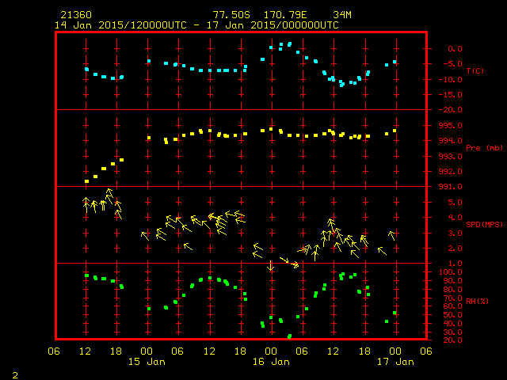Click the "15 Jan" date label
Screen dimensions: 507x380
click(147, 362)
